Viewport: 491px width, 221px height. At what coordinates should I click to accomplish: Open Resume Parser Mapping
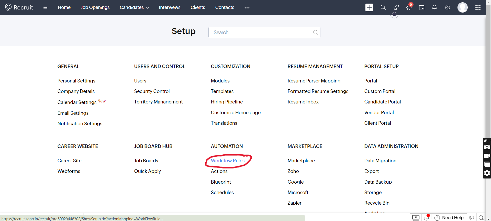(314, 81)
